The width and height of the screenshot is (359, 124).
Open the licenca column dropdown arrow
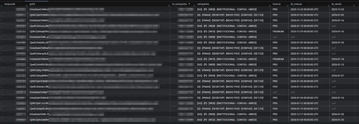click(283, 4)
